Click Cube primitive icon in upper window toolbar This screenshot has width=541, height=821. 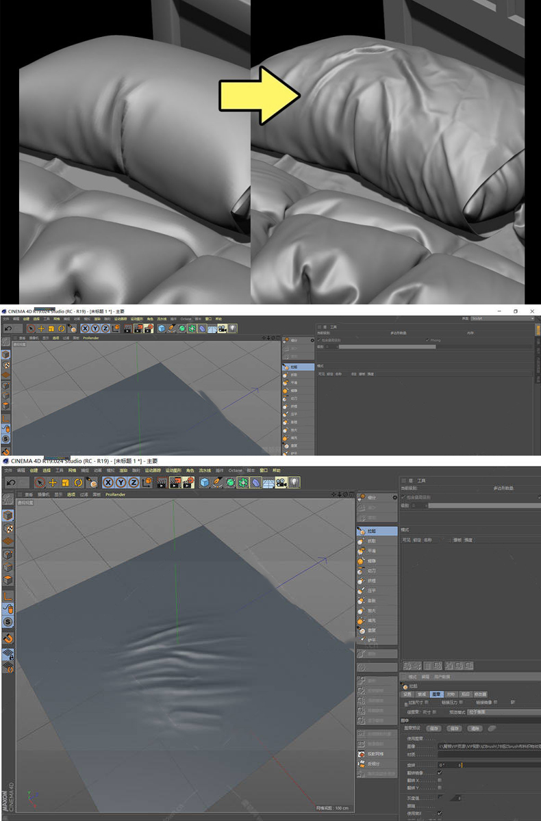(161, 328)
